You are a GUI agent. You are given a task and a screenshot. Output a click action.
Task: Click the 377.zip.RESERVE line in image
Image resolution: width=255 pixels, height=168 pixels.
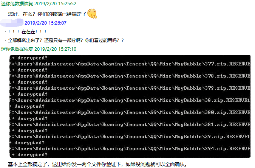pos(130,64)
